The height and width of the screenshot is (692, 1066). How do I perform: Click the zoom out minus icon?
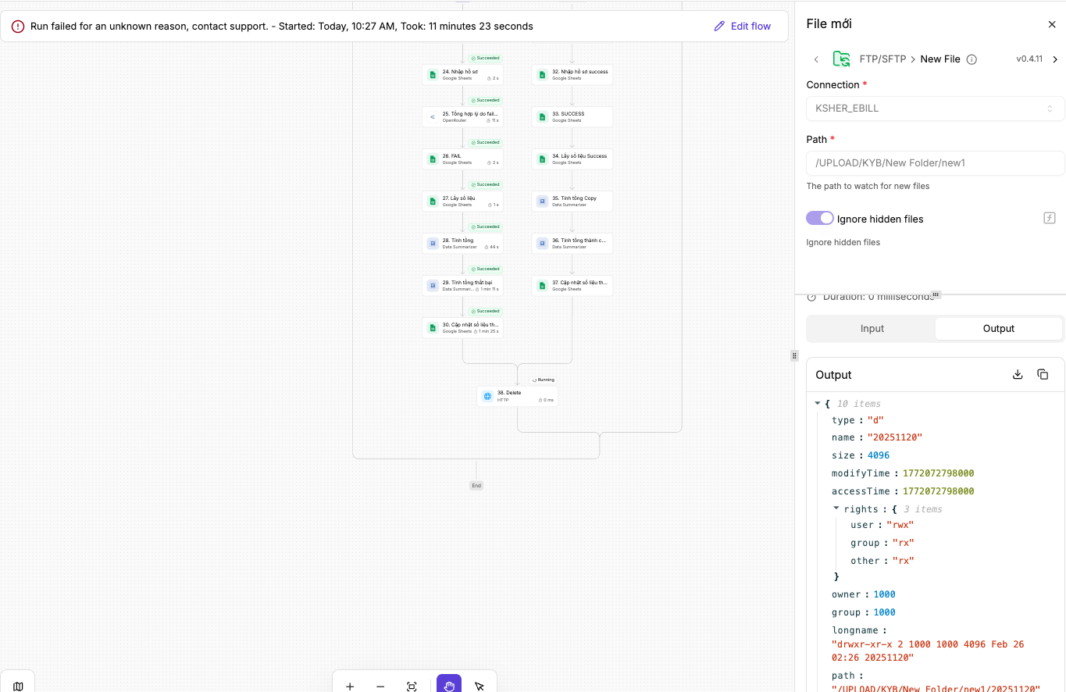tap(380, 687)
